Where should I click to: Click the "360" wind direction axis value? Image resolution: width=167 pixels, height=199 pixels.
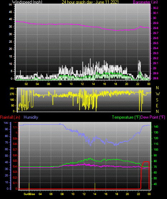tap(12, 89)
